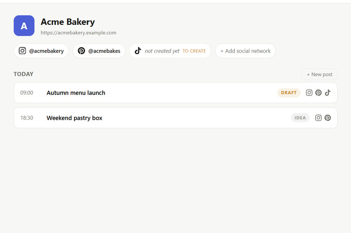
Task: Click Pinterest icon on Autumn menu launch row
Action: click(318, 92)
